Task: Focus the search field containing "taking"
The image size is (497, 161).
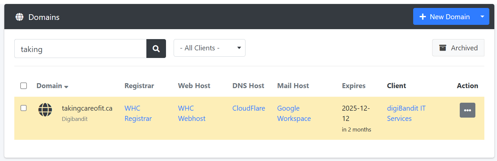Action: [80, 49]
